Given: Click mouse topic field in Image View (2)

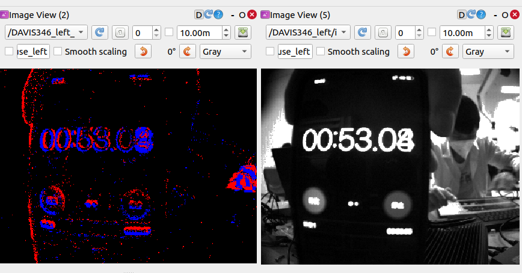Looking at the screenshot, I should 33,52.
